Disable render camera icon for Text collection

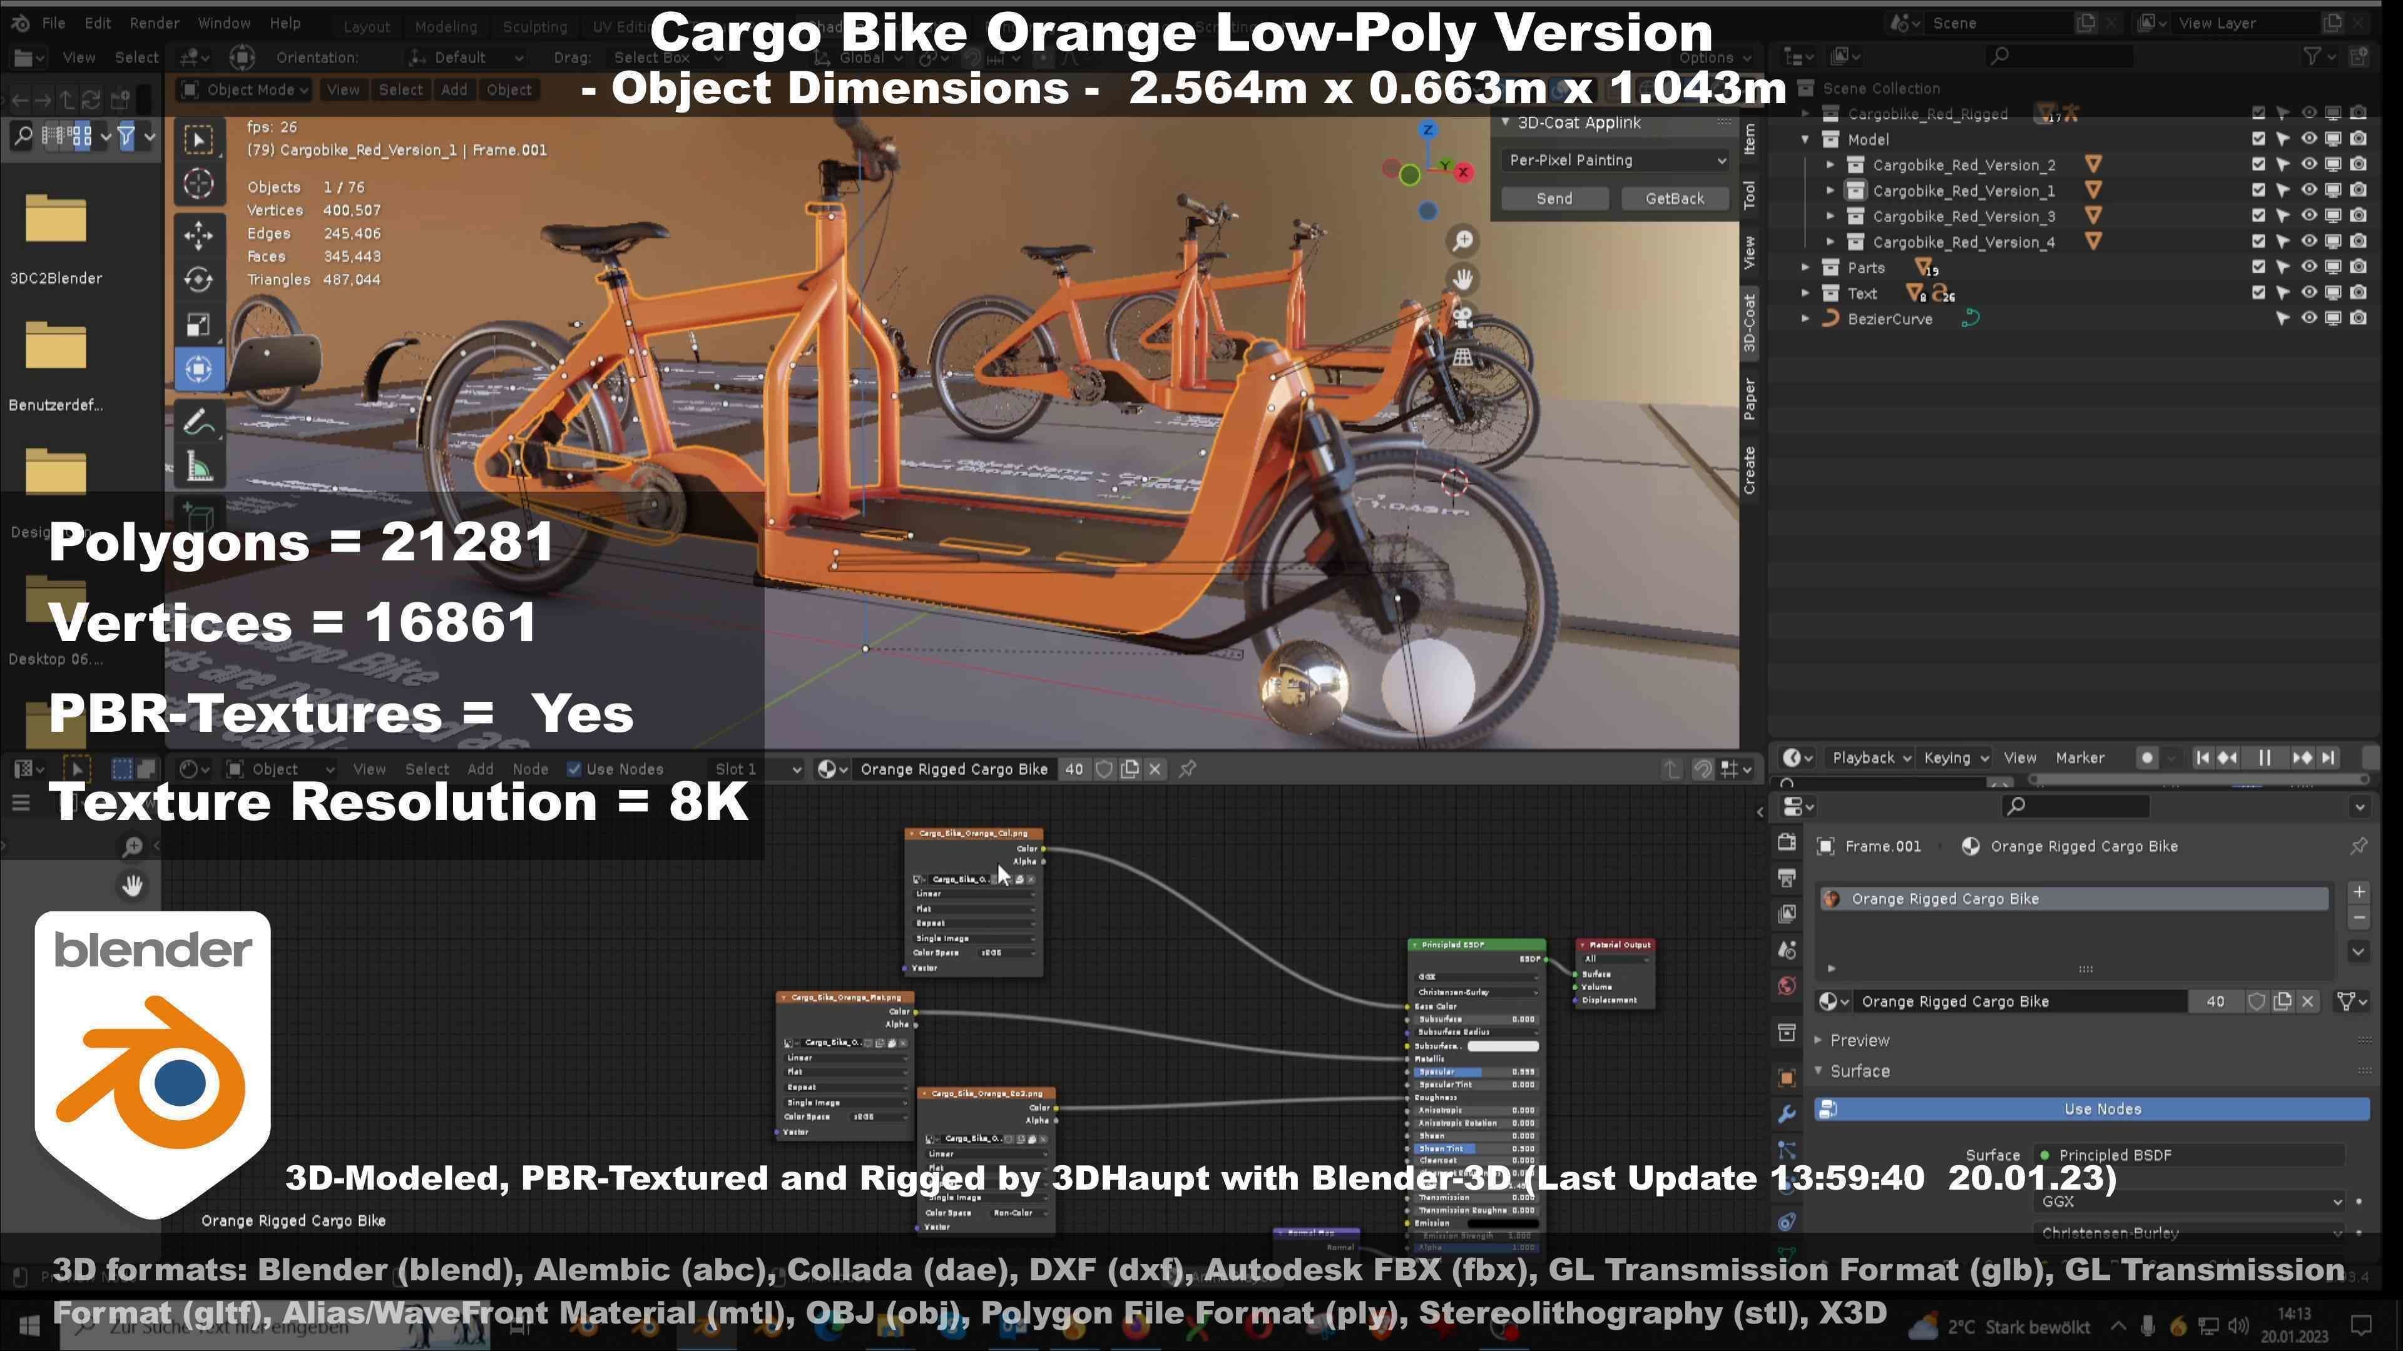click(x=2358, y=293)
